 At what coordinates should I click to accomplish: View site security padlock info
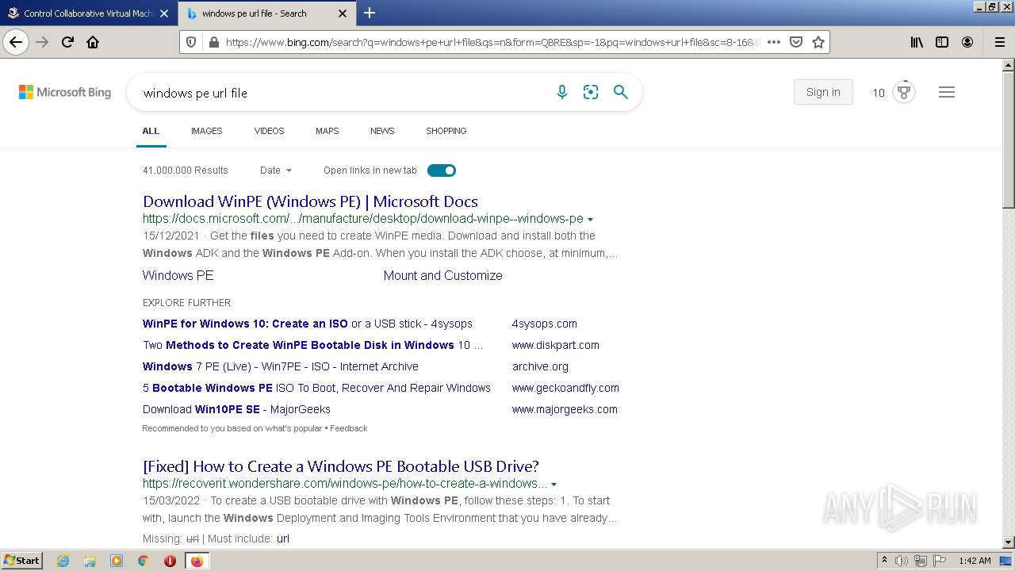coord(213,42)
